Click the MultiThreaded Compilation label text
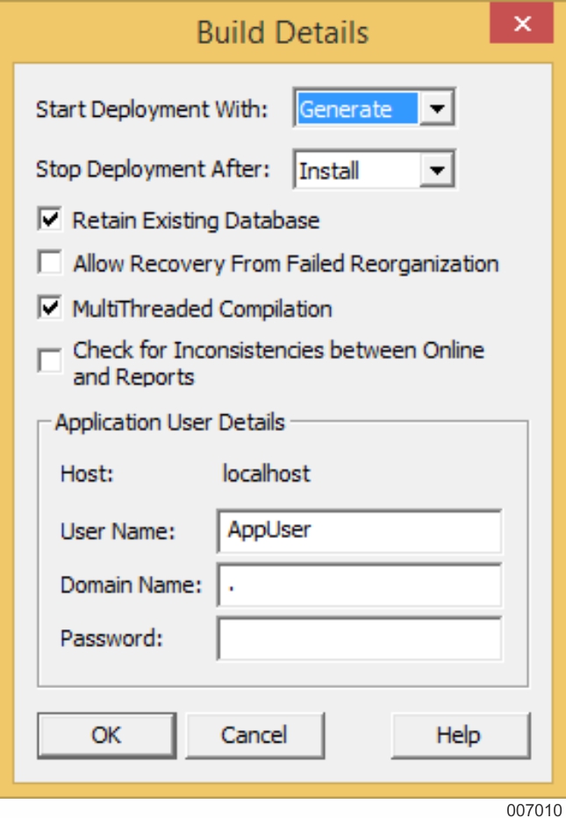Viewport: 566px width, 818px height. (x=203, y=309)
